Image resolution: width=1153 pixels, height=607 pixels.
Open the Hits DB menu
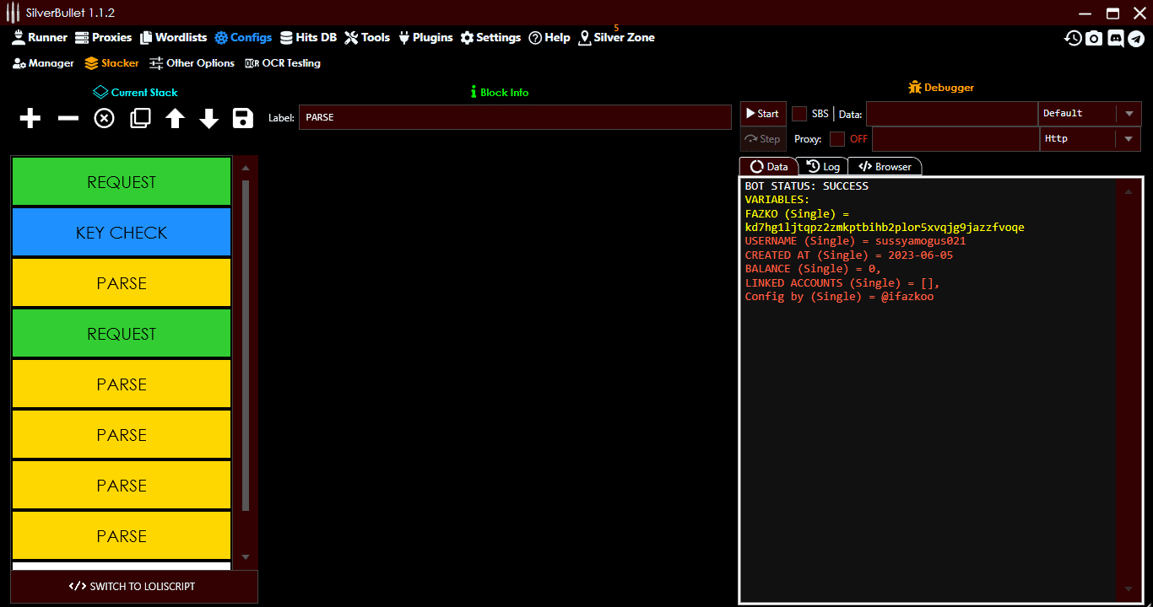[308, 37]
